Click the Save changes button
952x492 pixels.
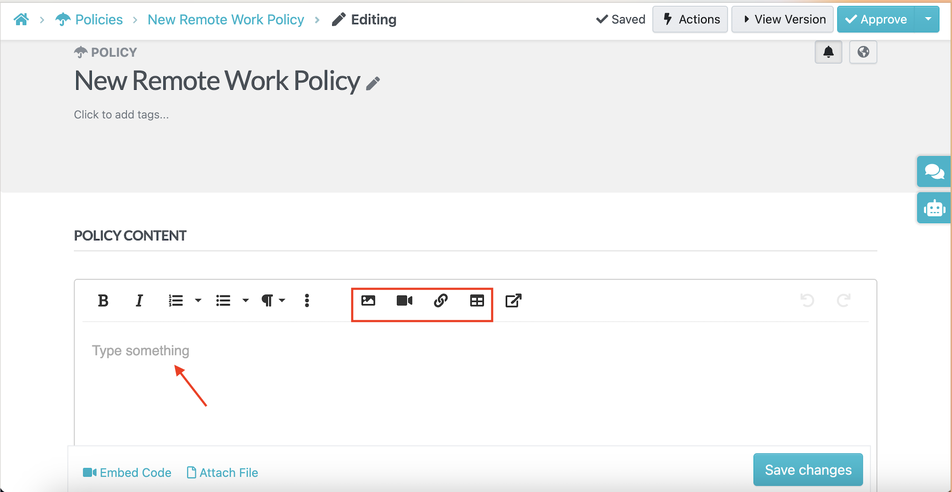pyautogui.click(x=808, y=470)
